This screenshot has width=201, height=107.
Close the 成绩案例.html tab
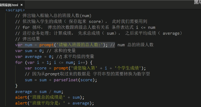click(22, 5)
